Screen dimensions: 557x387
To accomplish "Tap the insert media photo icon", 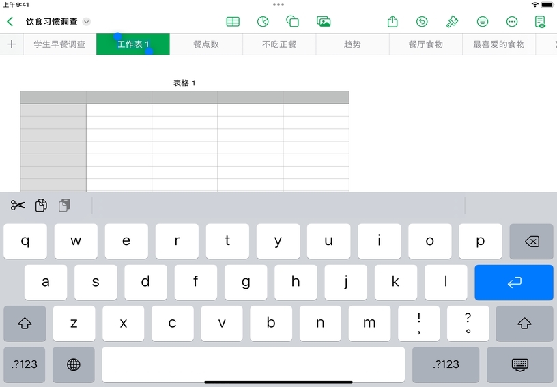I will (324, 22).
